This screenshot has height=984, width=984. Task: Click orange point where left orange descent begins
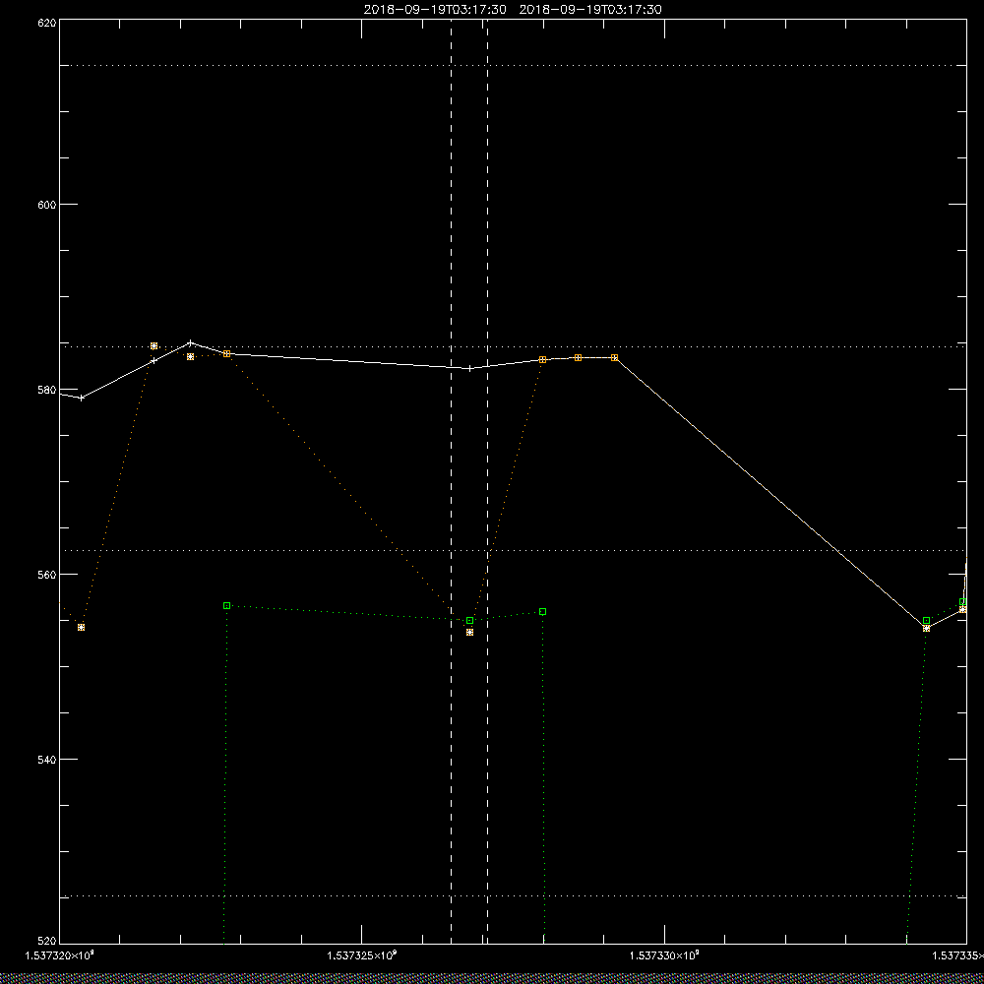coord(226,354)
